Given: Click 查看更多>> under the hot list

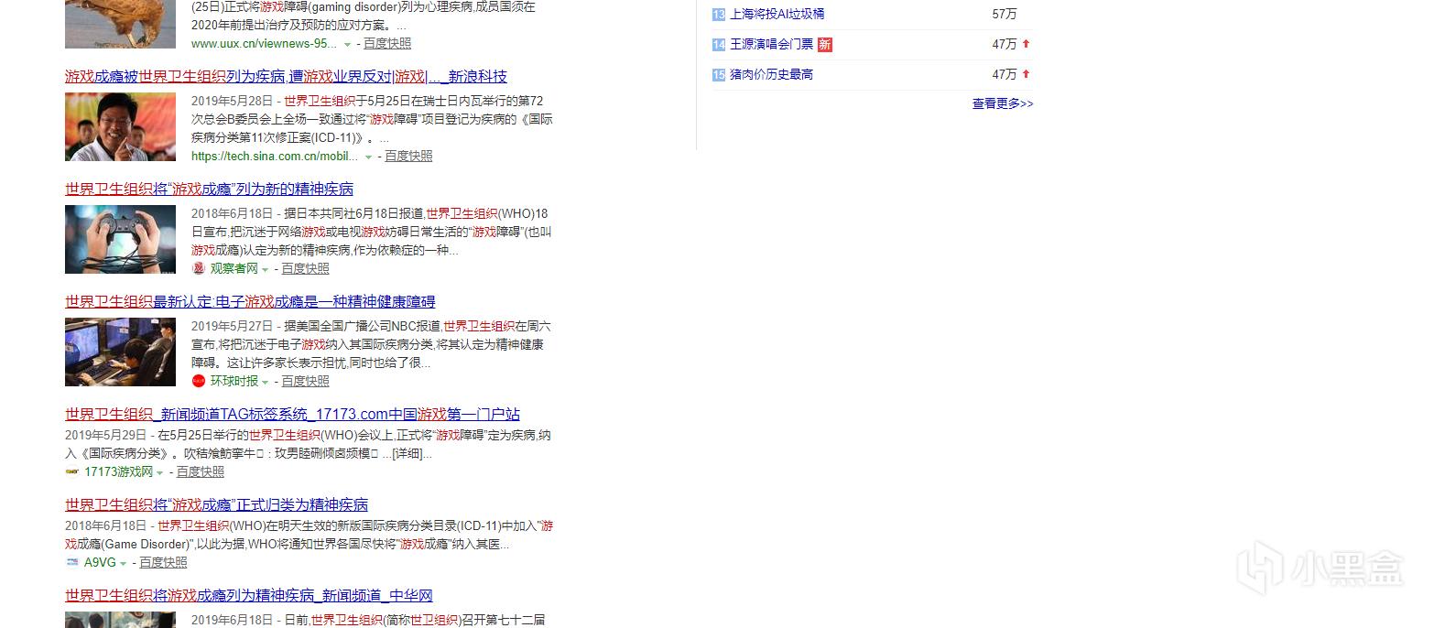Looking at the screenshot, I should click(x=1002, y=103).
